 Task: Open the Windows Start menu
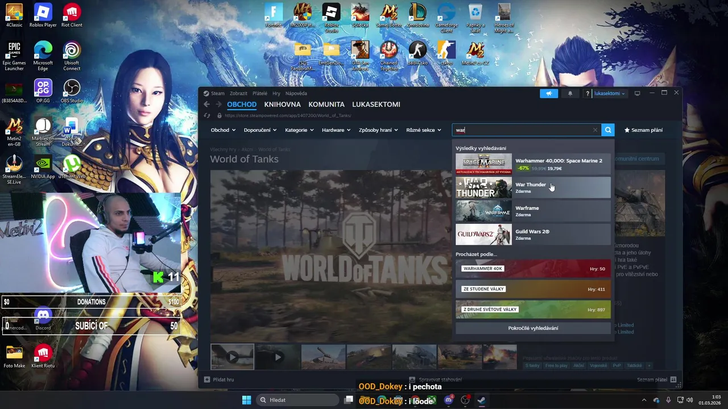click(x=246, y=400)
